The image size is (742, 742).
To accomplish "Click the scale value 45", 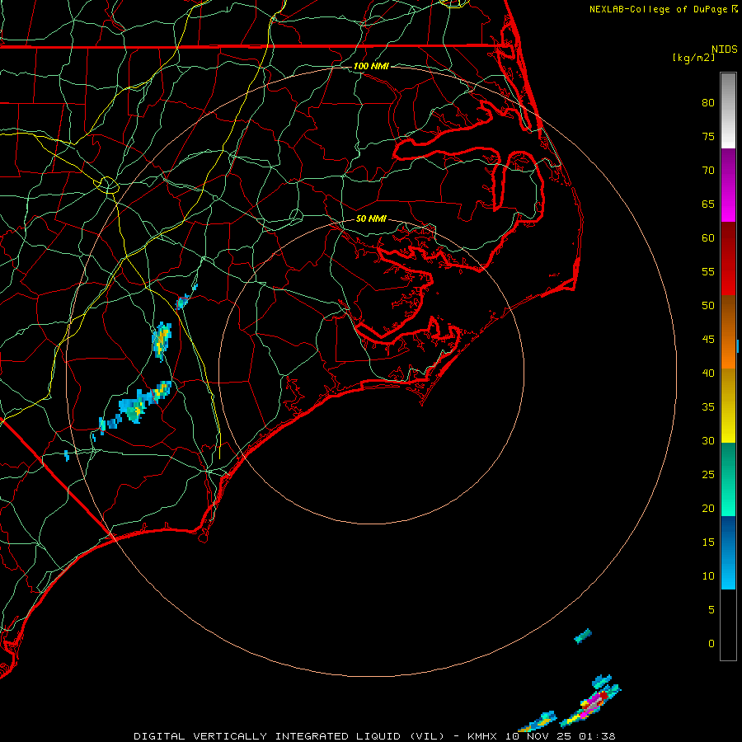I will coord(708,340).
